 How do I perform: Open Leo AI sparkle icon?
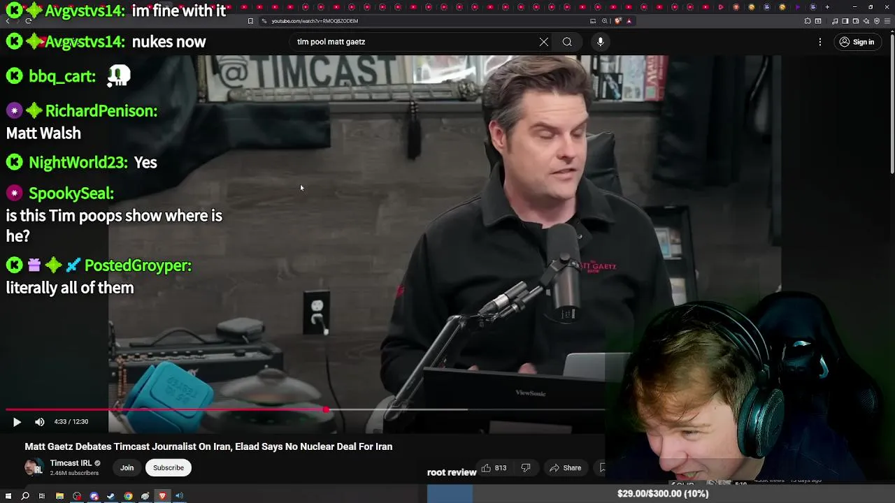tap(866, 21)
